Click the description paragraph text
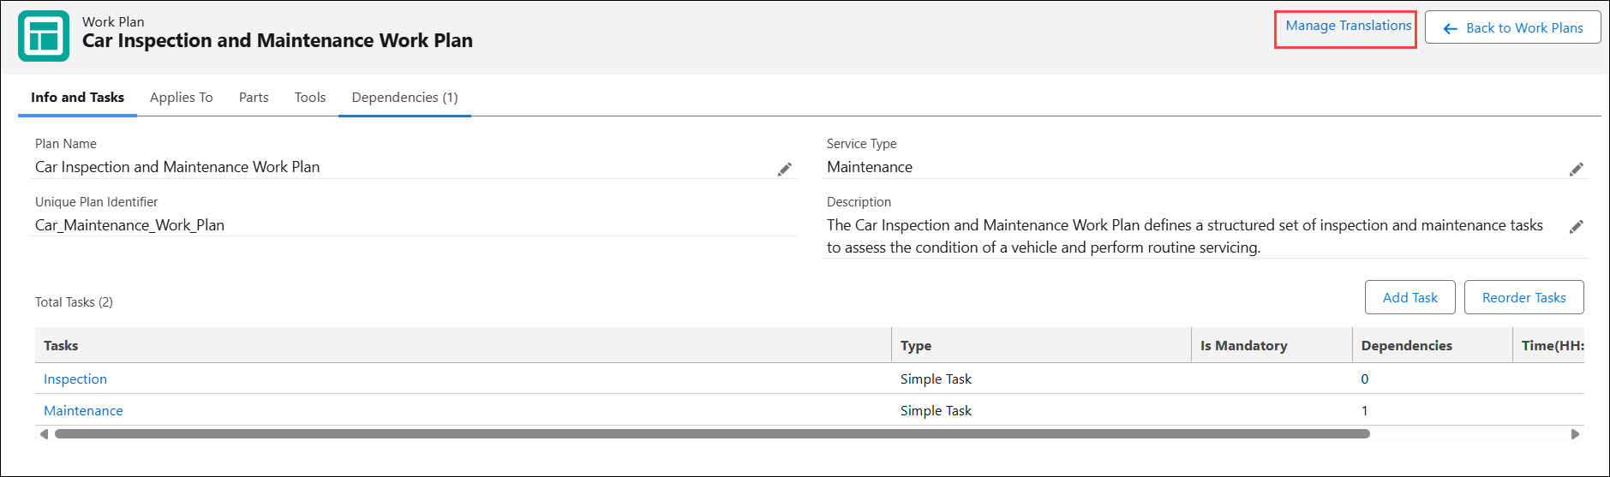Image resolution: width=1610 pixels, height=477 pixels. coord(1185,236)
